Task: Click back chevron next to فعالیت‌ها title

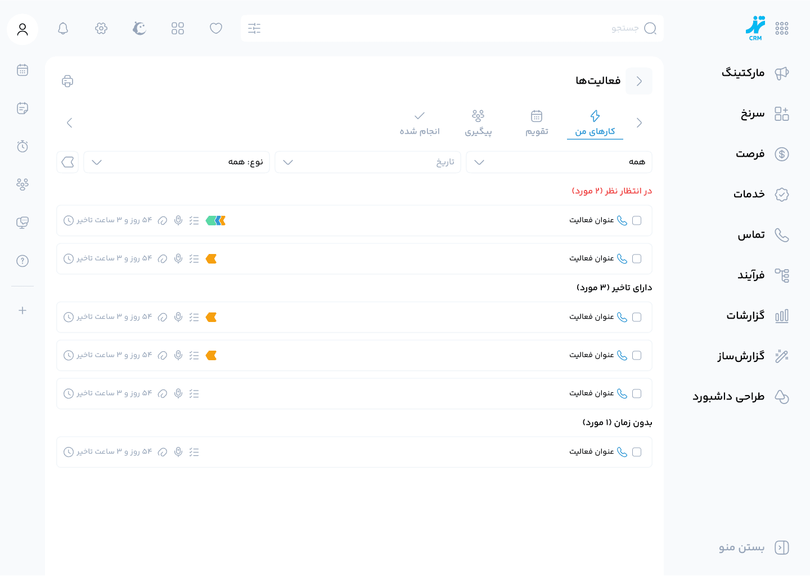Action: click(639, 81)
